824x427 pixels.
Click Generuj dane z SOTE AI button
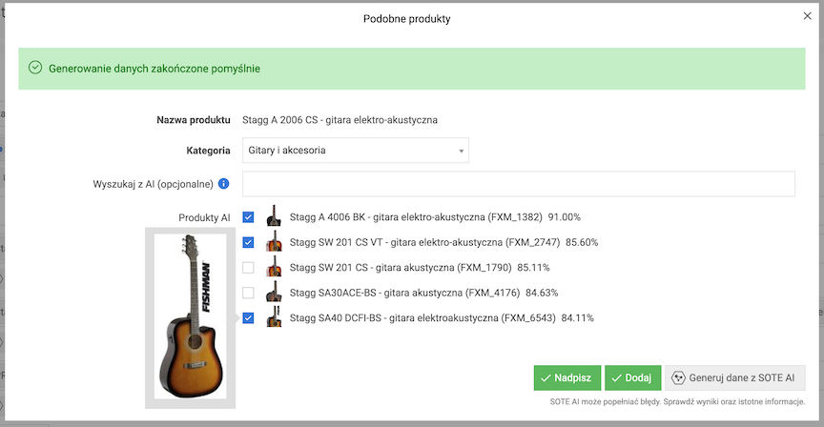click(x=734, y=377)
